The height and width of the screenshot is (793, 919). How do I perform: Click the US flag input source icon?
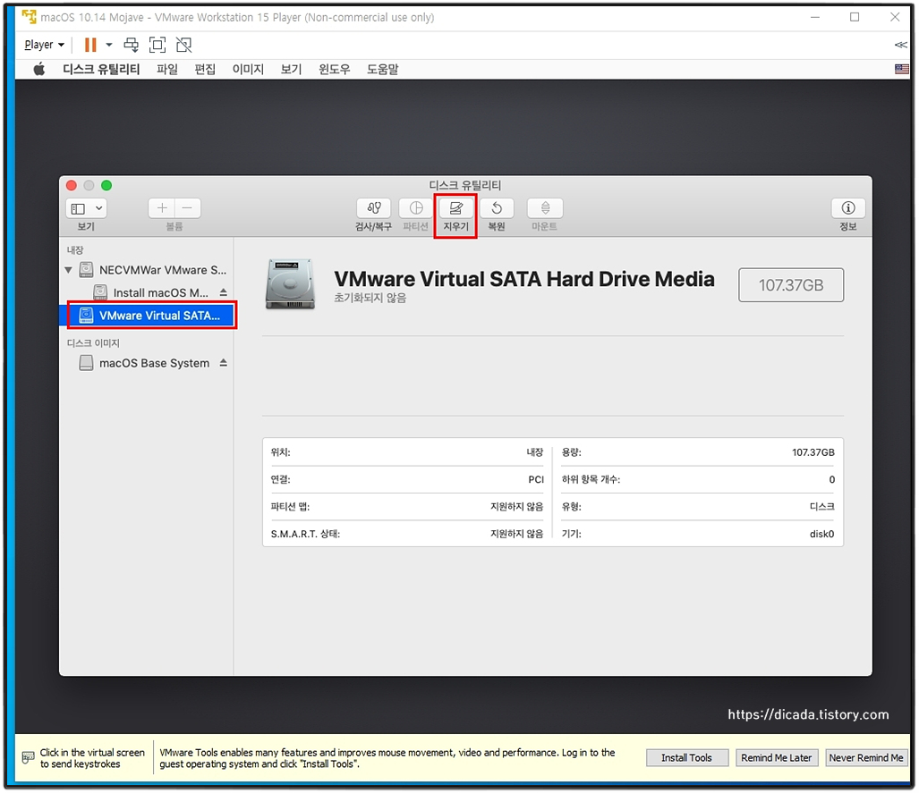click(901, 70)
